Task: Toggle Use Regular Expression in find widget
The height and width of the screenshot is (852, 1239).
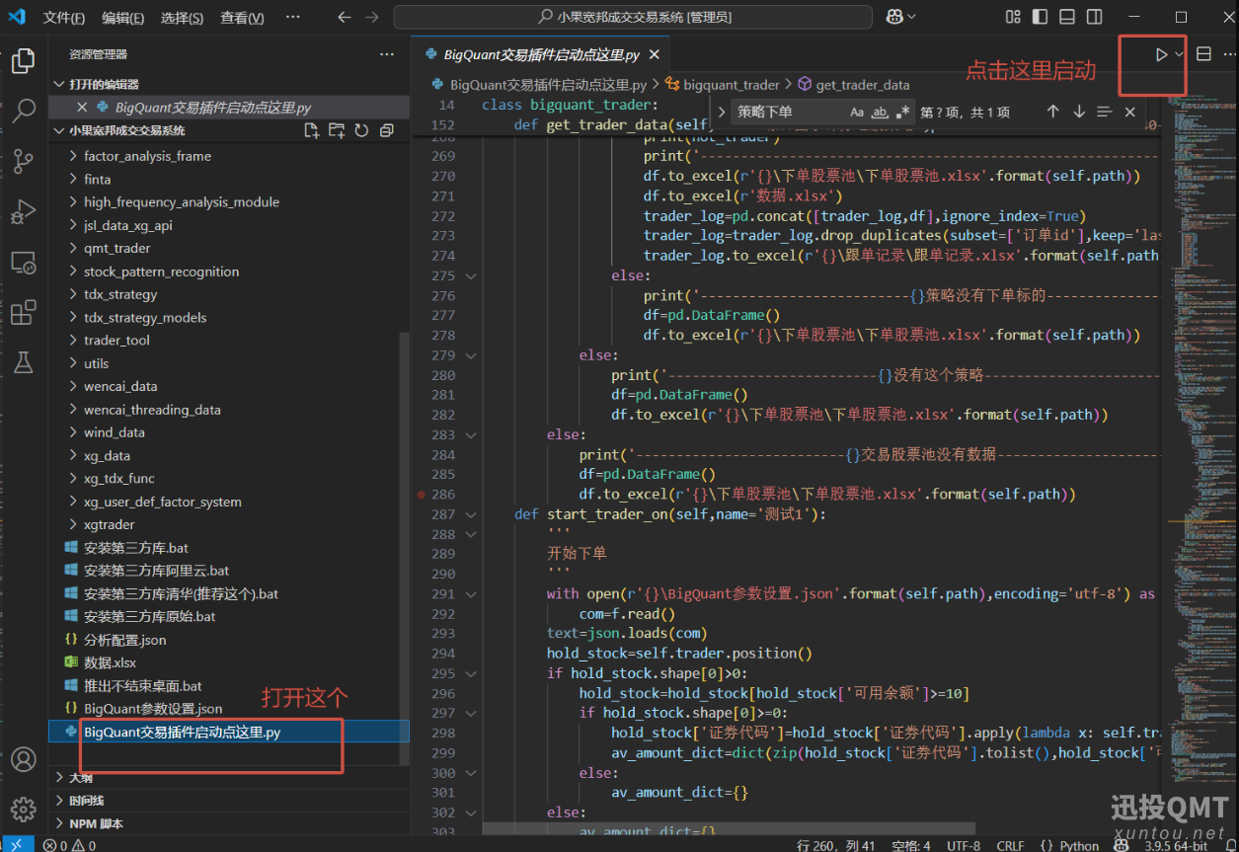Action: click(x=902, y=113)
